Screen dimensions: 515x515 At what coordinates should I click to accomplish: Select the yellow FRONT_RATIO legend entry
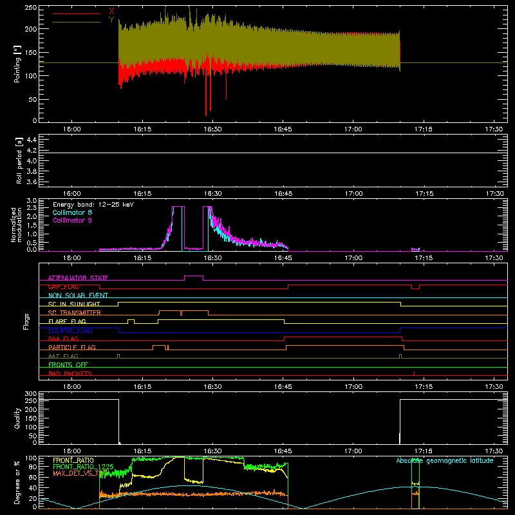tap(73, 460)
